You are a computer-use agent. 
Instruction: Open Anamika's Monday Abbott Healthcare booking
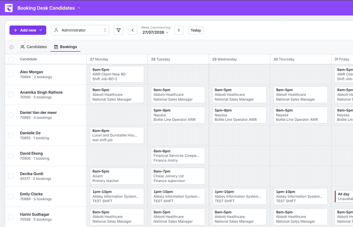[117, 95]
